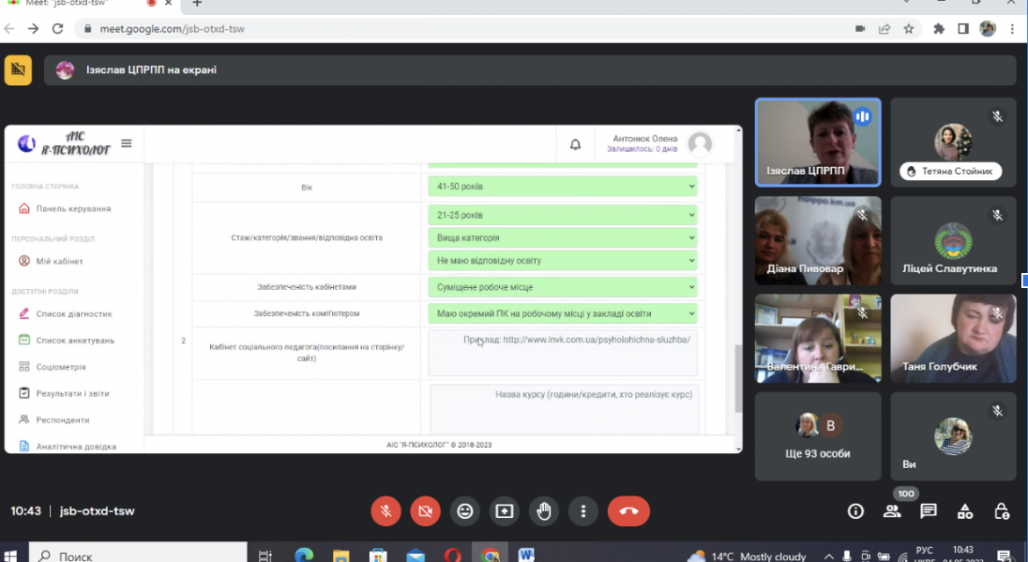Screen dimensions: 1028x562
Task: Select Список діагностик in sidebar
Action: tap(74, 313)
